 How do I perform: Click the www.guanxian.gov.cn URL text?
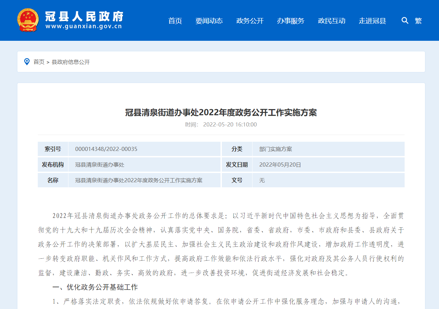(x=84, y=27)
